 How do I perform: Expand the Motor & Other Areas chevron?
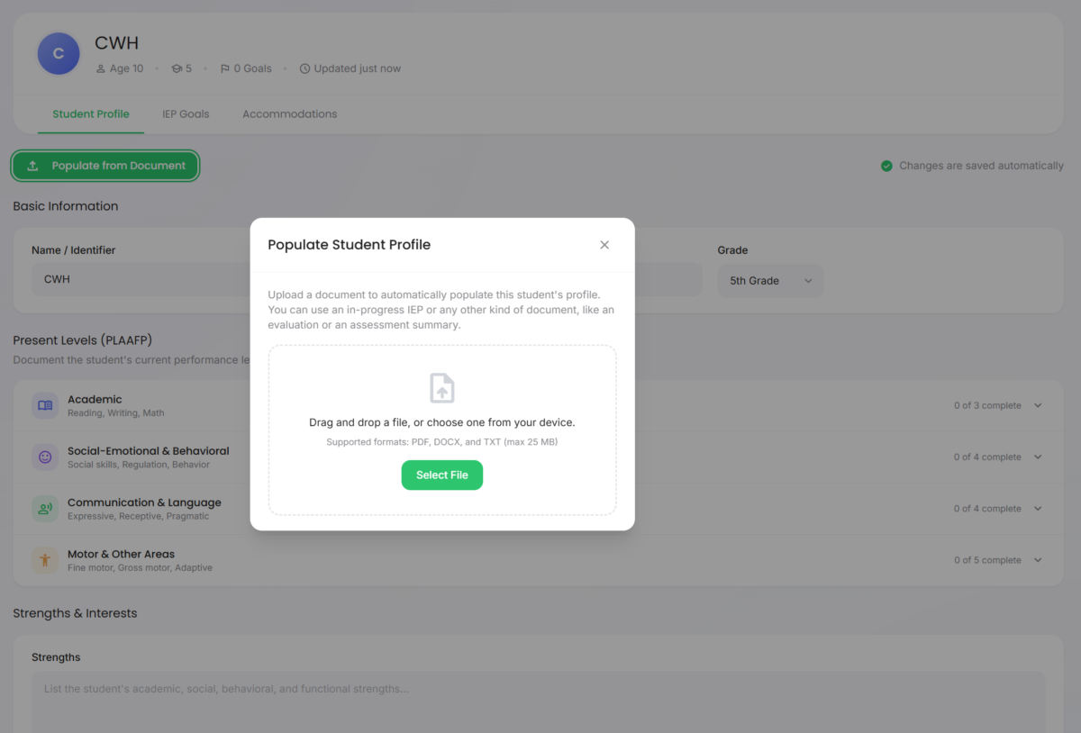click(x=1038, y=560)
